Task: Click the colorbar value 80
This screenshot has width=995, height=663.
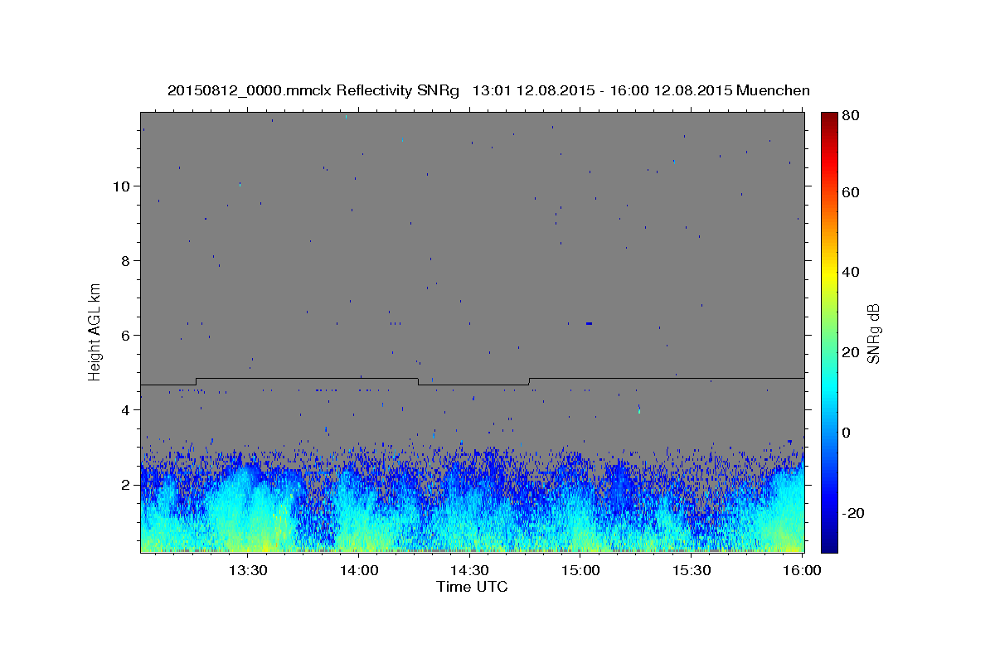Action: point(850,115)
